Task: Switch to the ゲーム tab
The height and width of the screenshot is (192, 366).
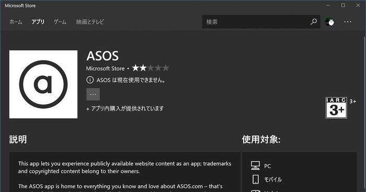Action: coord(60,22)
